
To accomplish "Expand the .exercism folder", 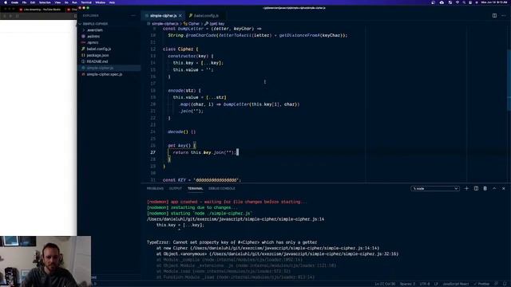I will pyautogui.click(x=94, y=30).
